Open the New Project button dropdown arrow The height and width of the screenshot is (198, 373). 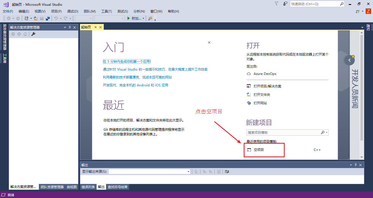click(31, 19)
